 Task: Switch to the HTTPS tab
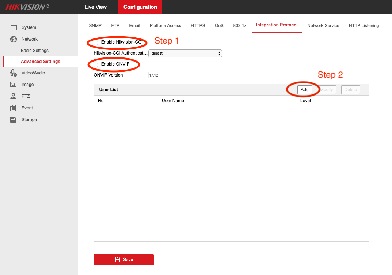[198, 26]
